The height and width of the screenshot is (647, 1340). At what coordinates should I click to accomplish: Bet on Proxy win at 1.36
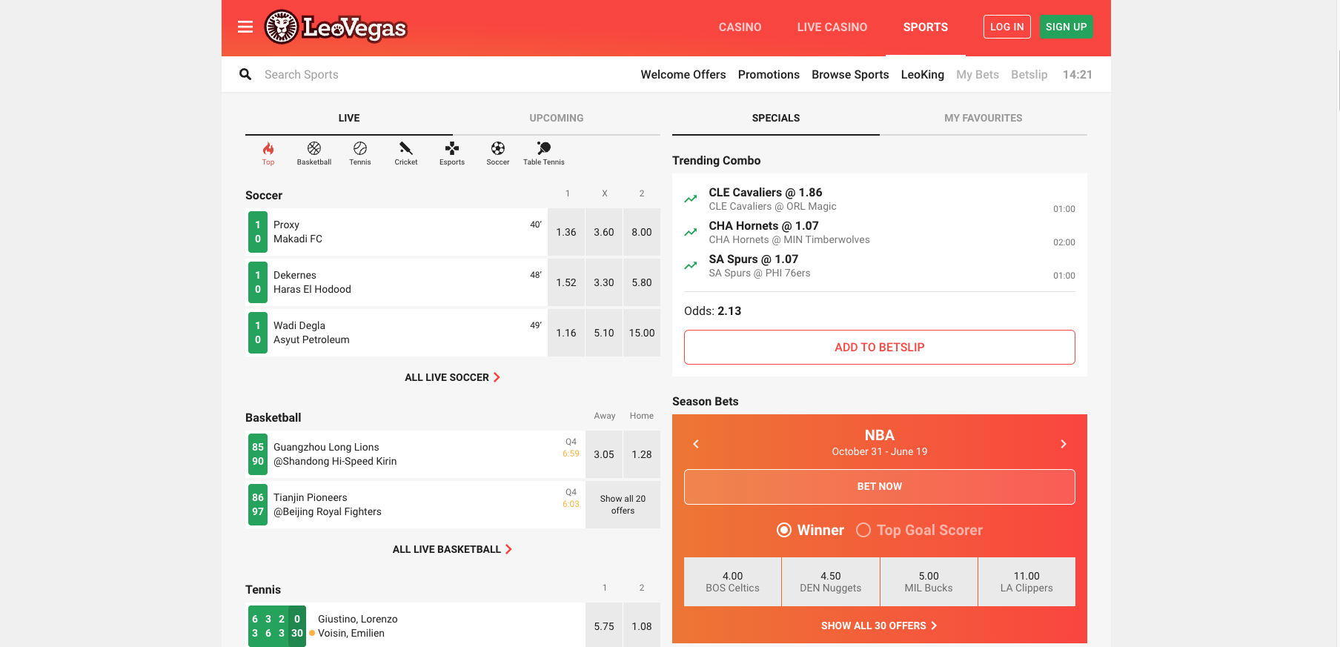(566, 232)
